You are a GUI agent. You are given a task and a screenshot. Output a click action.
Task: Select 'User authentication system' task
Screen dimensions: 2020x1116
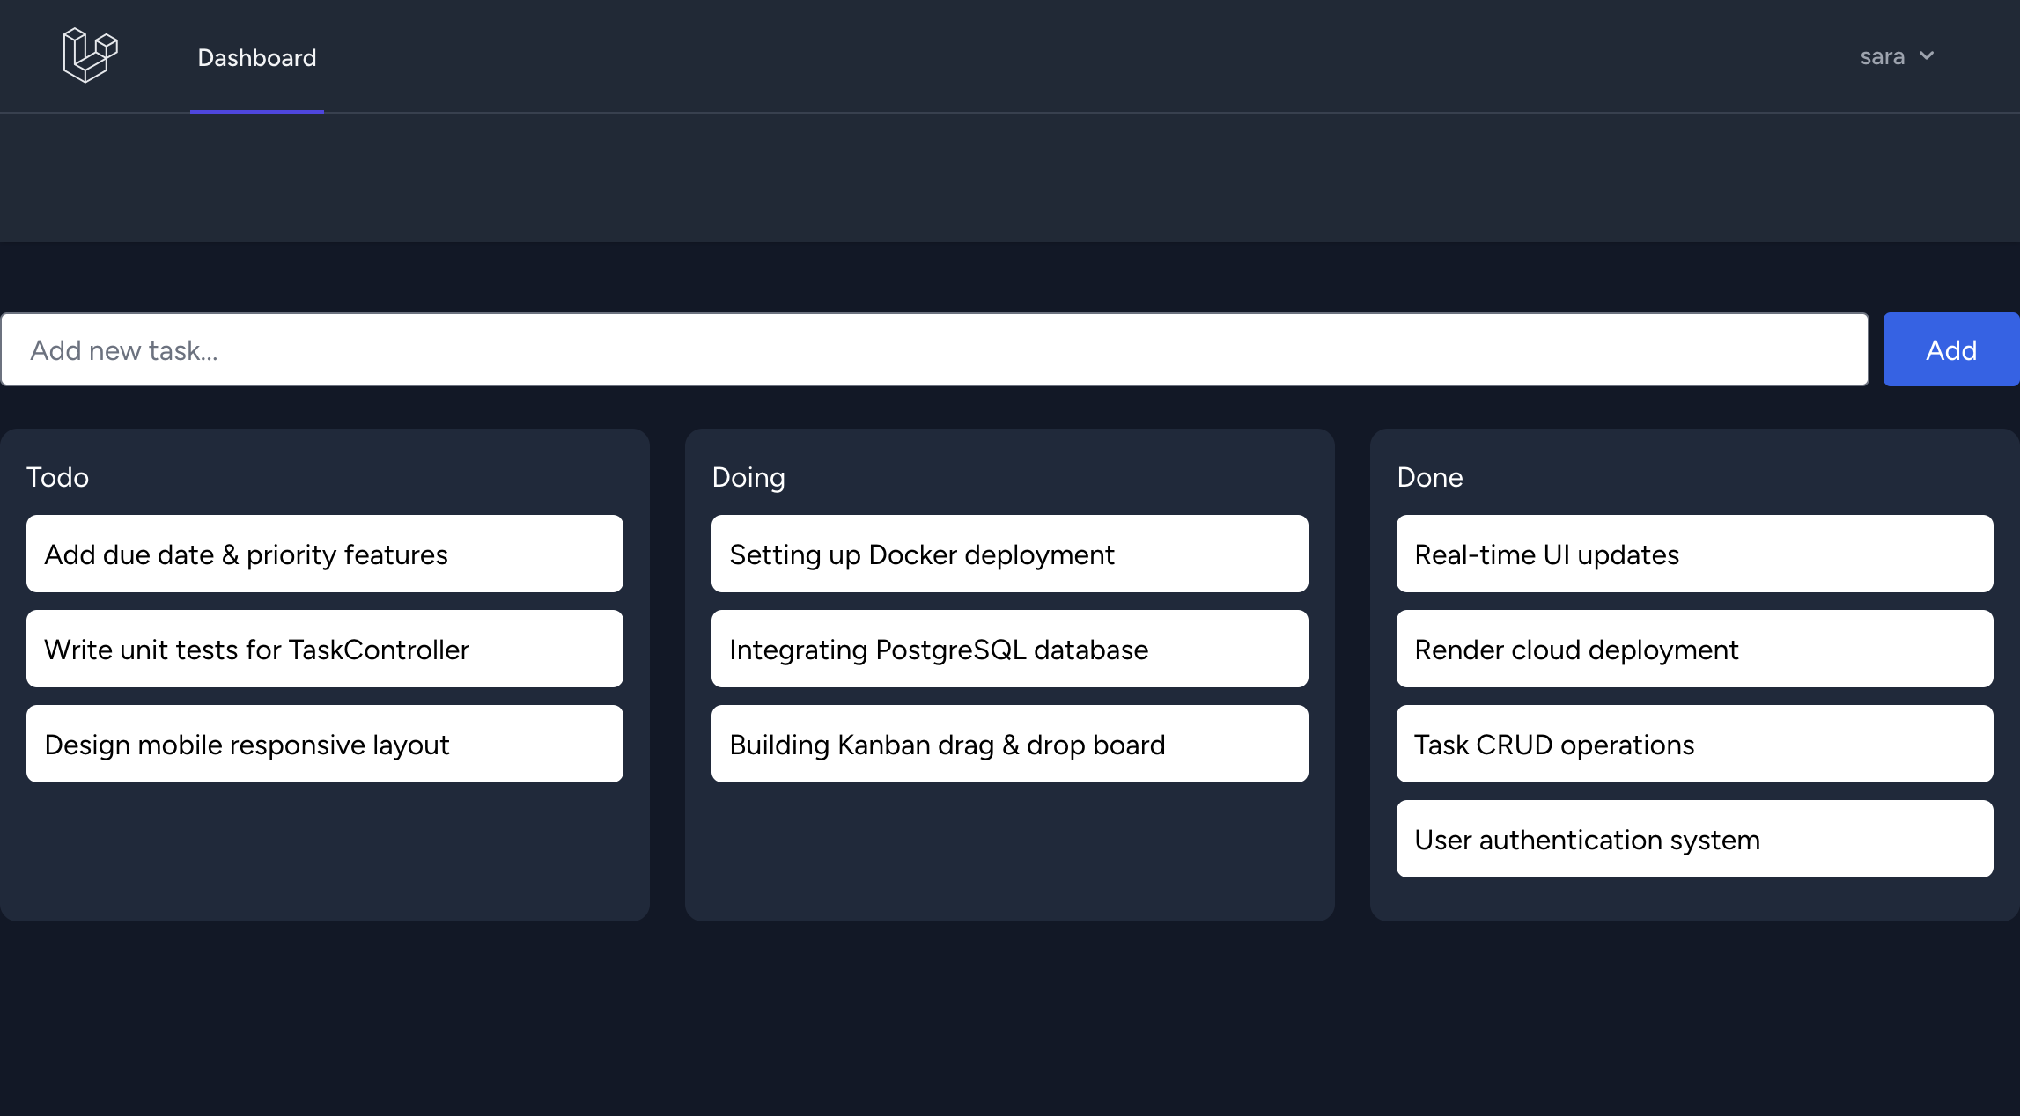pos(1693,839)
